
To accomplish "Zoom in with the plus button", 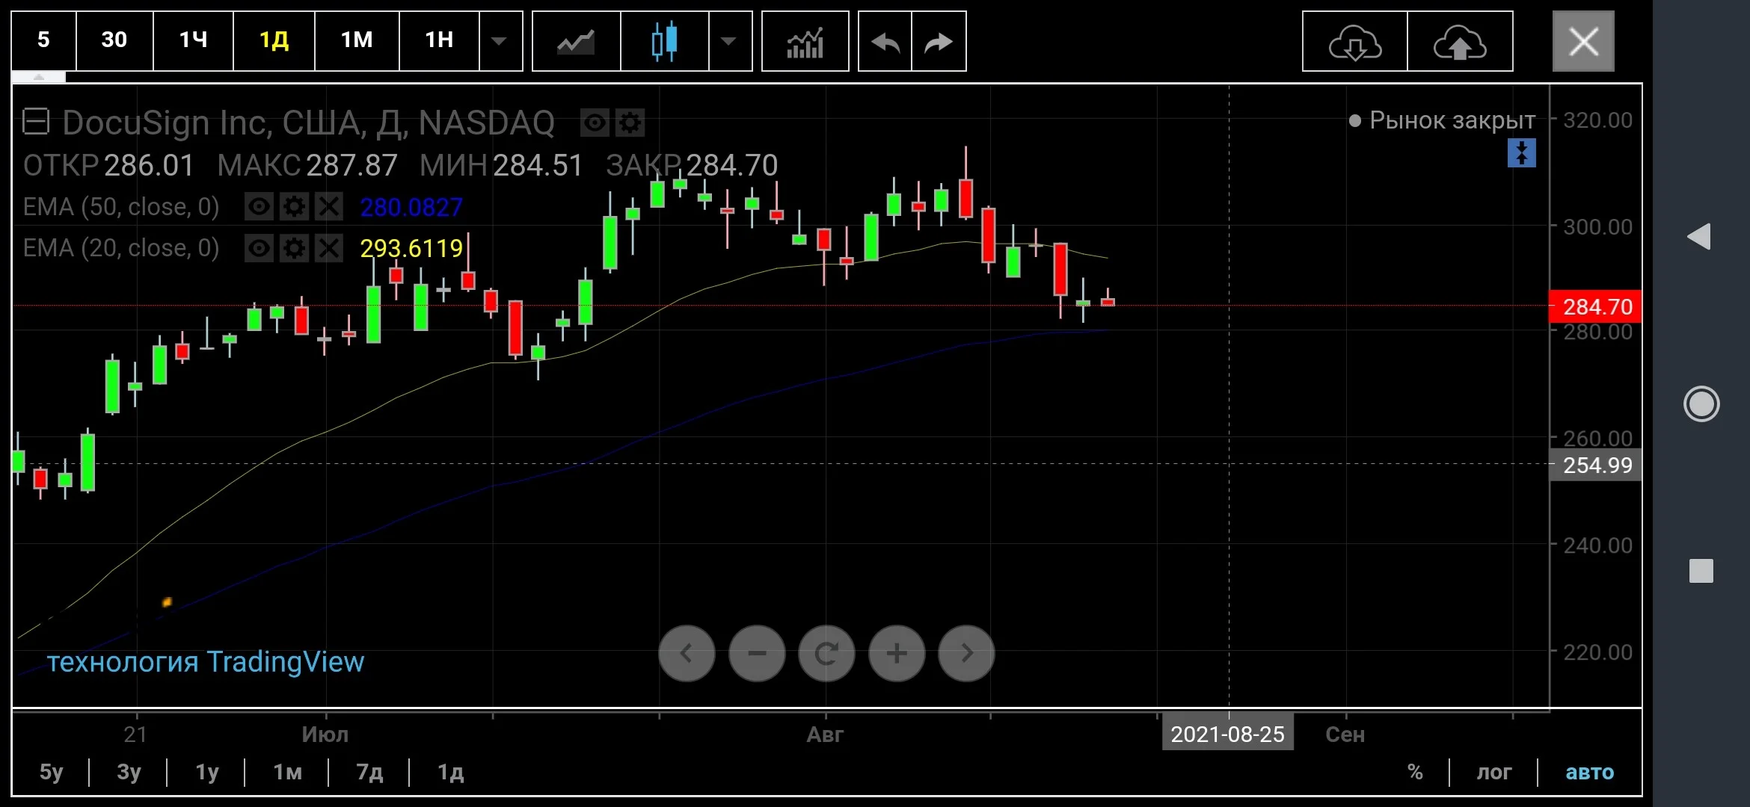I will pyautogui.click(x=897, y=653).
